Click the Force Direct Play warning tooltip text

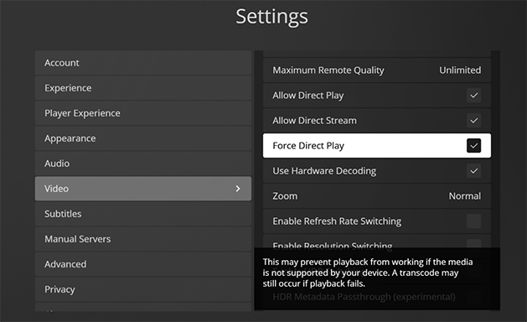tap(368, 273)
